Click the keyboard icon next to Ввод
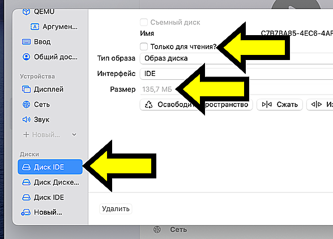The image size is (333, 239). 26,42
